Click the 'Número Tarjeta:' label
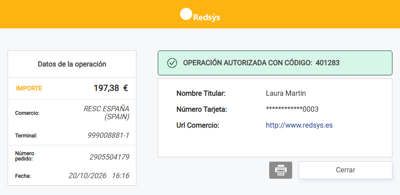 tap(202, 109)
